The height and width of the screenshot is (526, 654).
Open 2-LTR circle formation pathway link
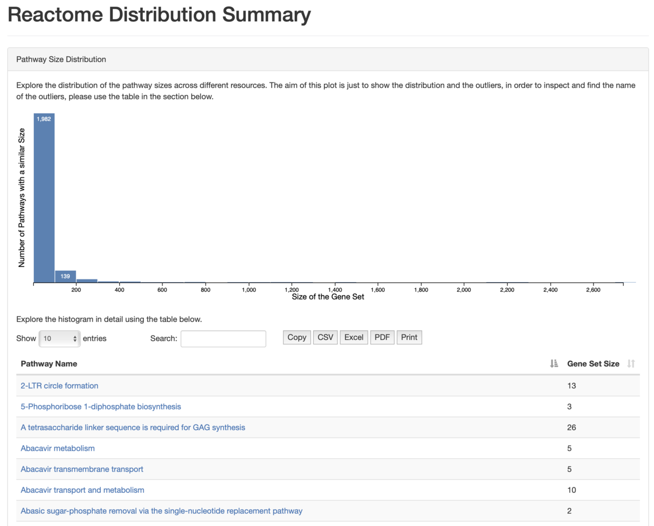pyautogui.click(x=59, y=386)
